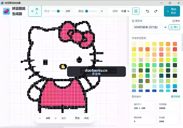Open the 导入 image import button in toolbar
Viewport: 183px width, 128px height.
35,11
